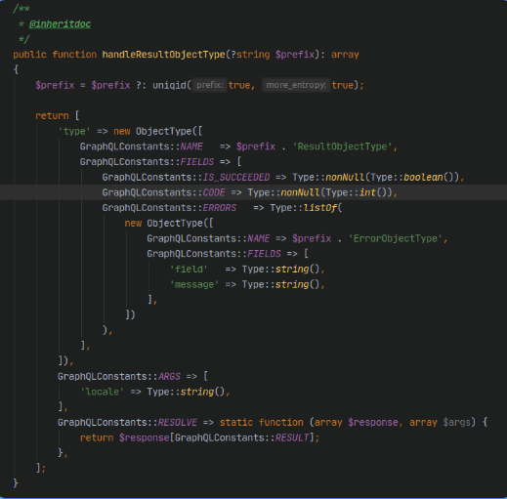Click the static keyword before function
The height and width of the screenshot is (499, 507).
pos(236,423)
